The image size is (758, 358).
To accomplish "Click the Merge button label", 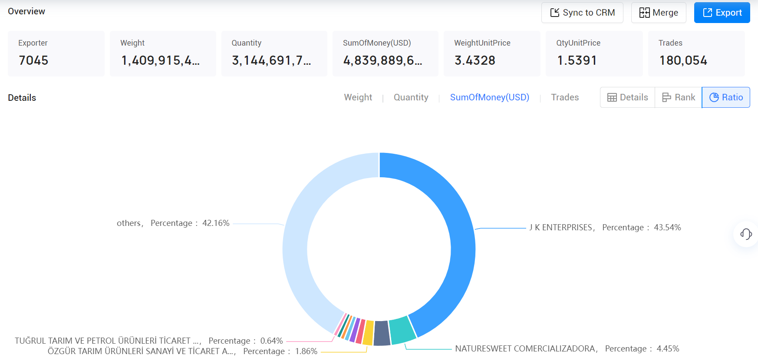I will [x=665, y=13].
